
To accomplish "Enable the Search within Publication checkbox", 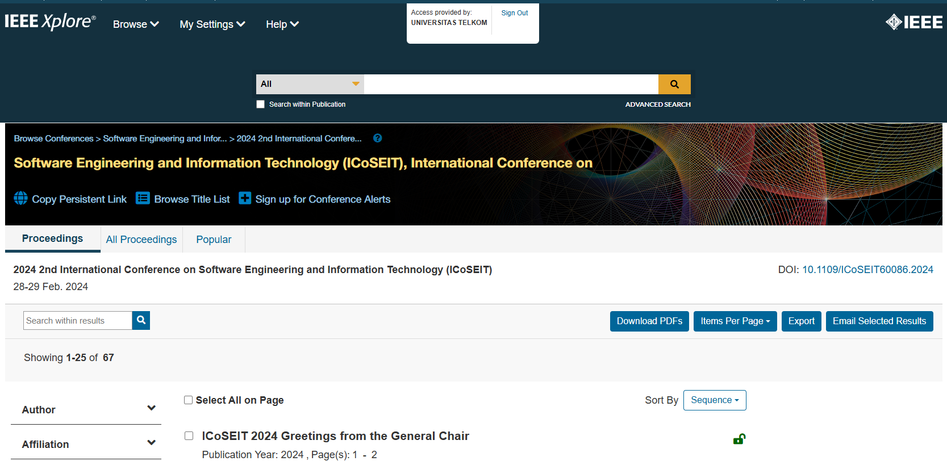I will pyautogui.click(x=260, y=104).
